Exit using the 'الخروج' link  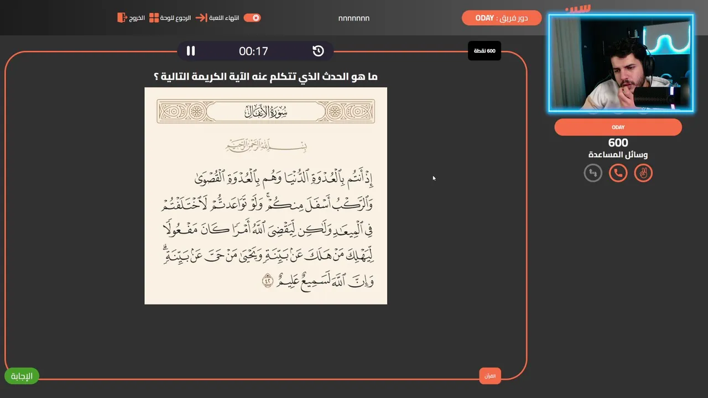[x=137, y=18]
